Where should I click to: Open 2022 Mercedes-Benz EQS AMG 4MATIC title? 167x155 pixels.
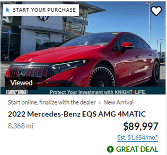pyautogui.click(x=77, y=114)
